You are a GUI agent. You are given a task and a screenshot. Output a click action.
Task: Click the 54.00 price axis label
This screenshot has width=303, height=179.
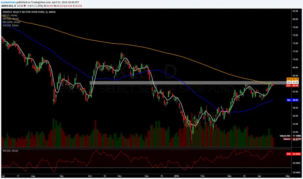295,124
